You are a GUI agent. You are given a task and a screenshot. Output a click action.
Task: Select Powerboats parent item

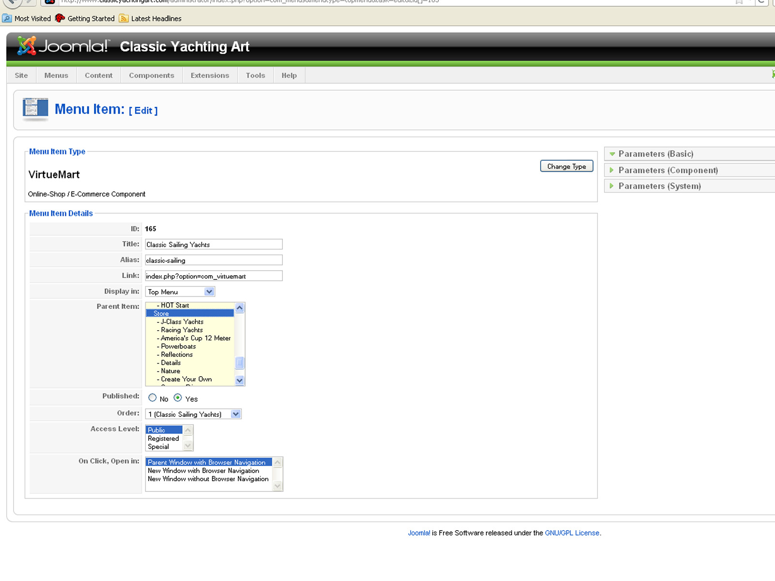point(190,346)
